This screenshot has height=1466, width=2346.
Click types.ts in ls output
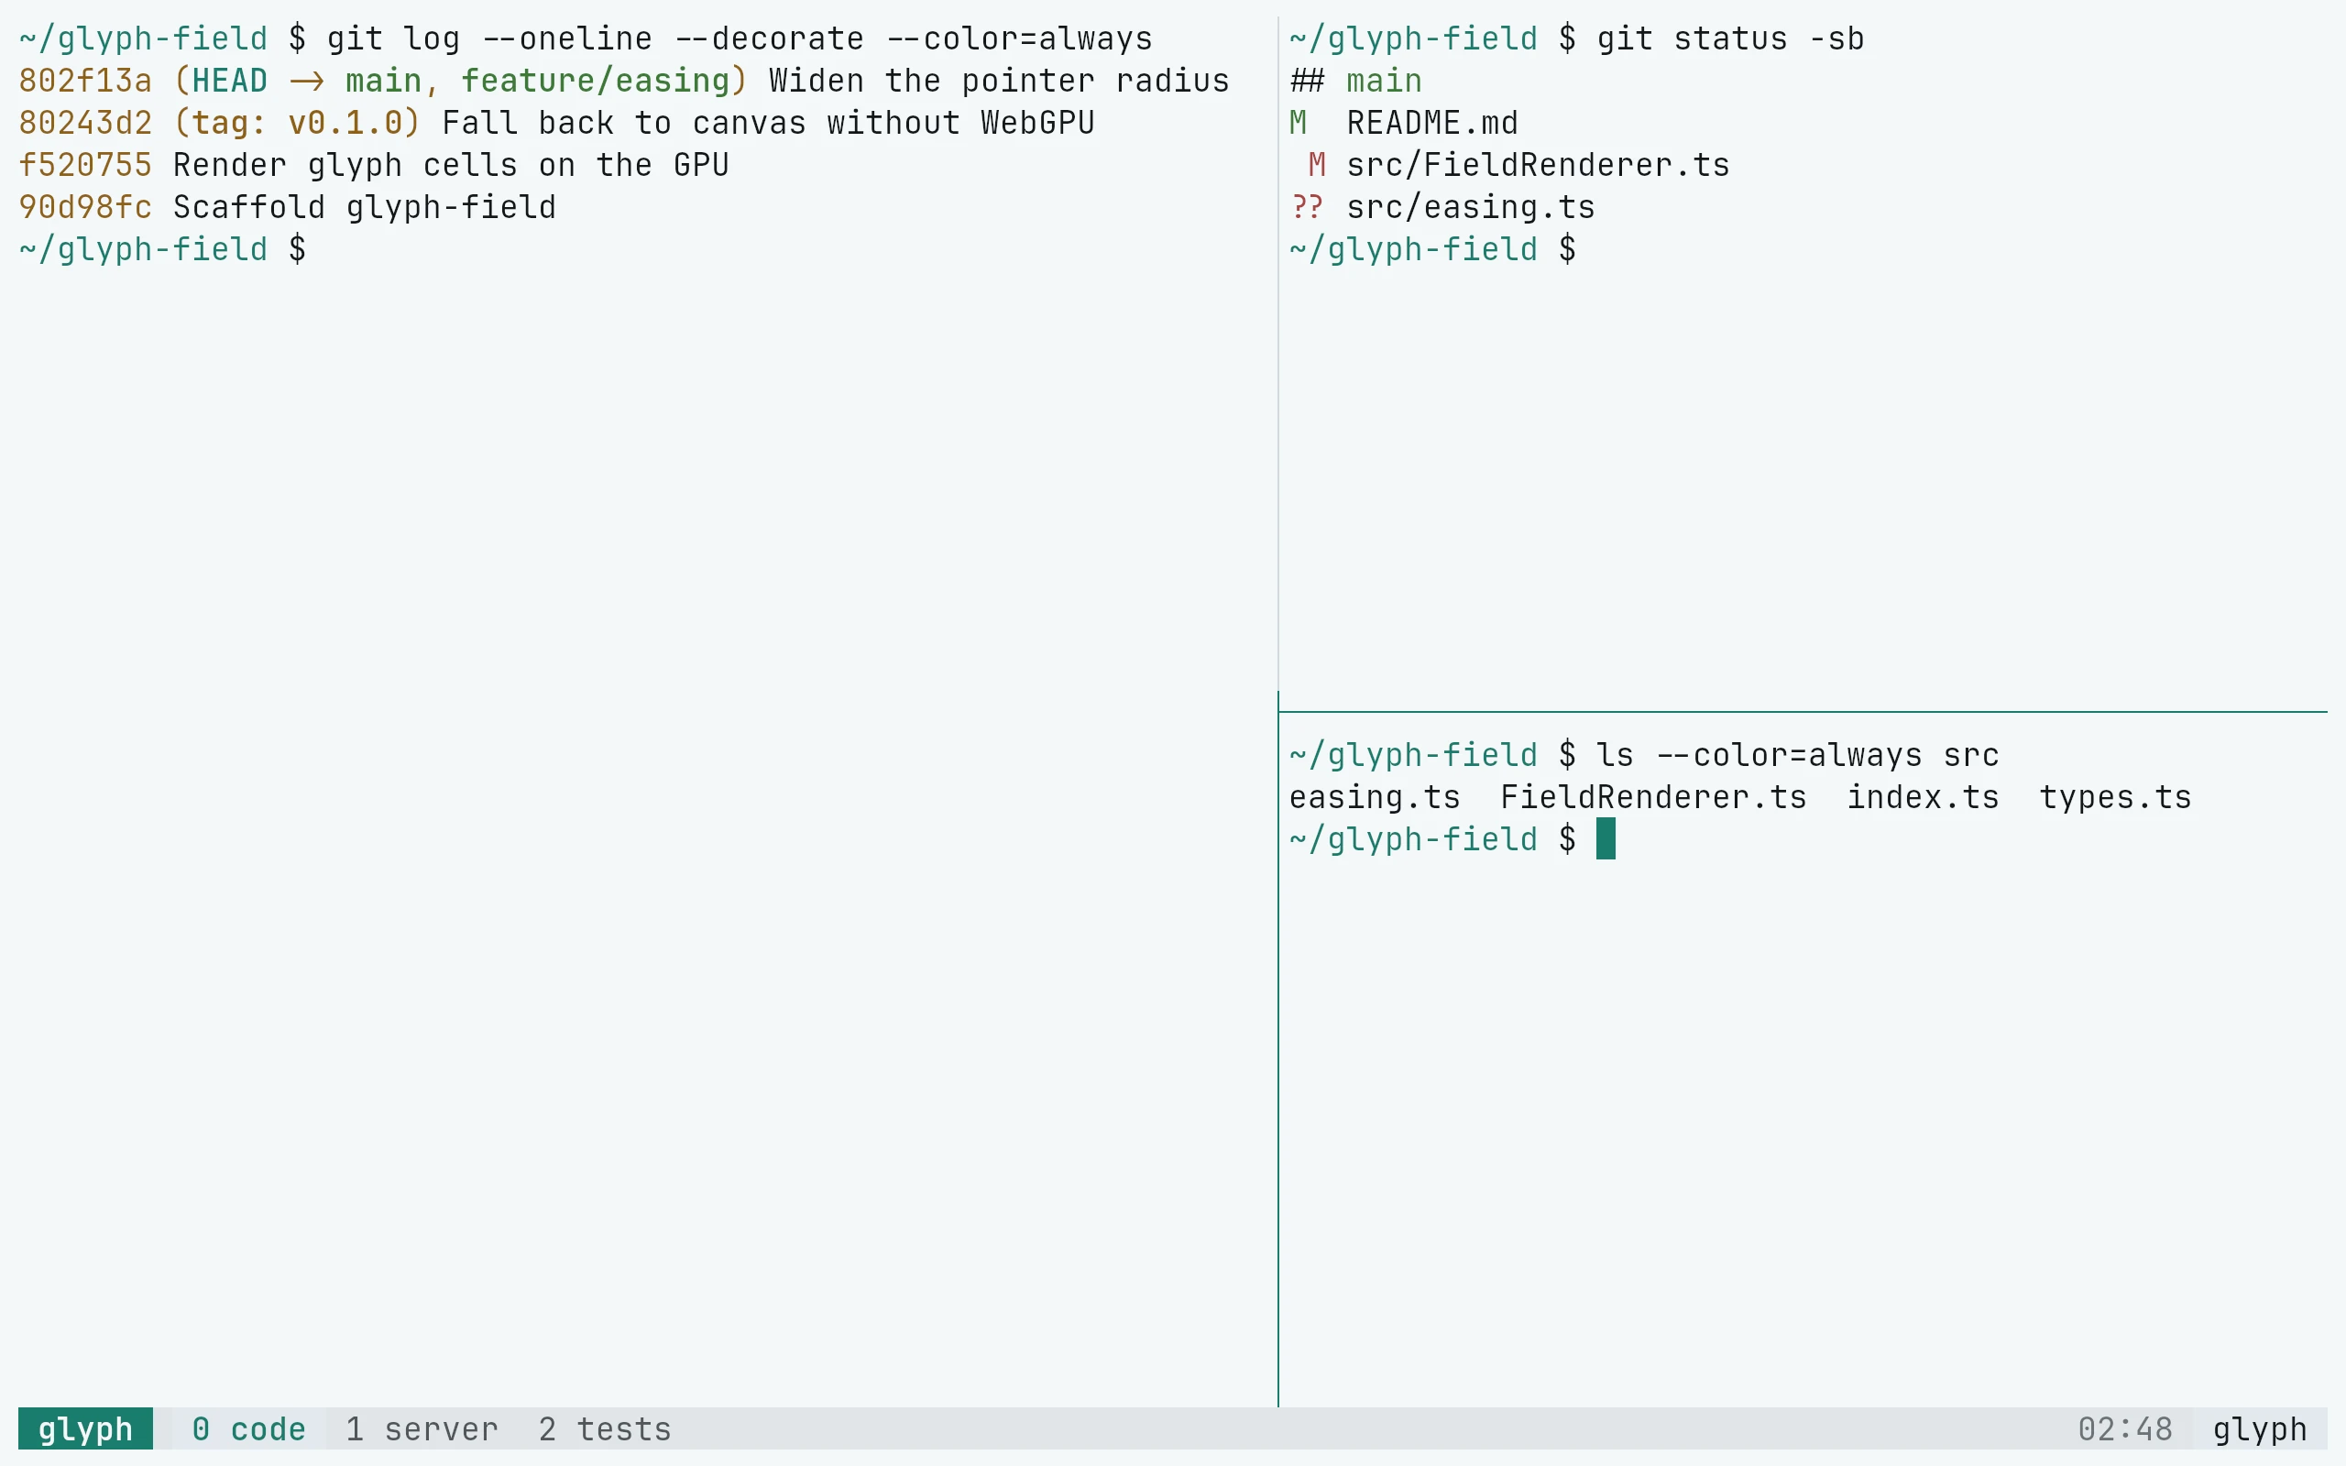(2115, 797)
